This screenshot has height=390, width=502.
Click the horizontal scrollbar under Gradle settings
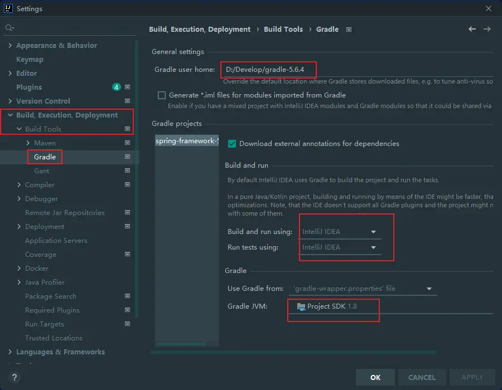[293, 352]
